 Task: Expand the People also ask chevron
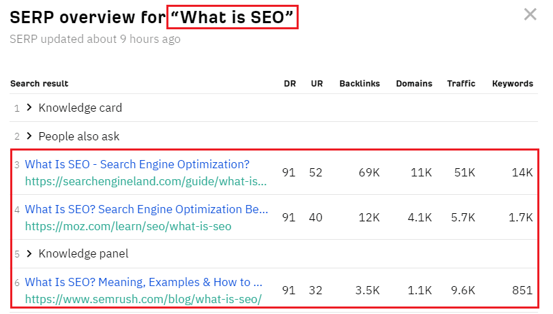(x=29, y=136)
